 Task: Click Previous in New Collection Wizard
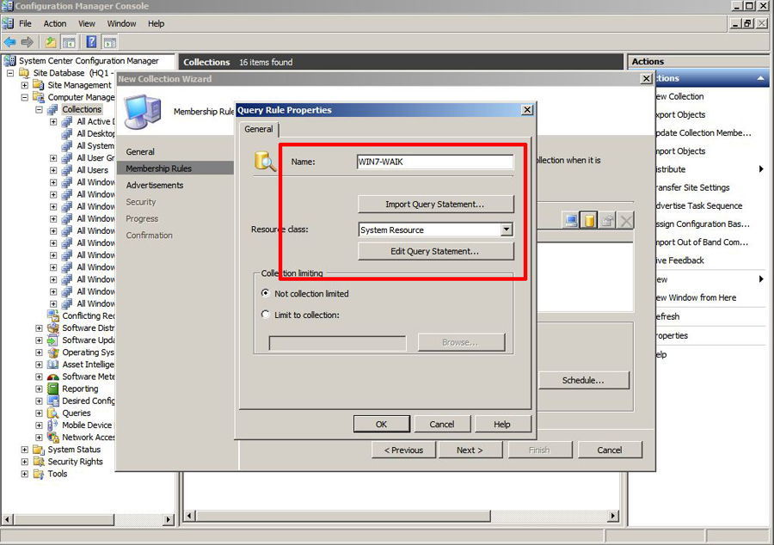404,450
